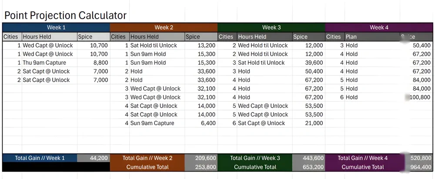Select the orange Week 2 header cell

[164, 27]
